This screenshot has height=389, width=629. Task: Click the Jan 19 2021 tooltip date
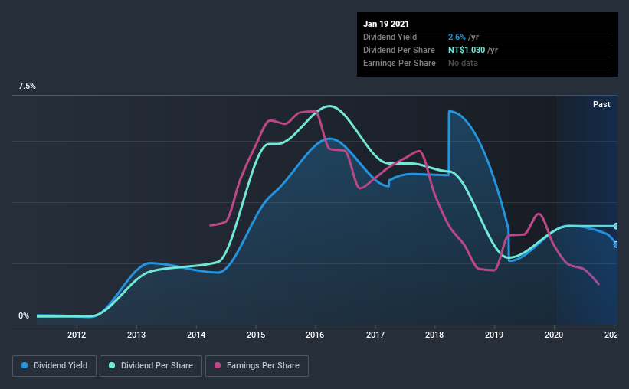[x=386, y=24]
